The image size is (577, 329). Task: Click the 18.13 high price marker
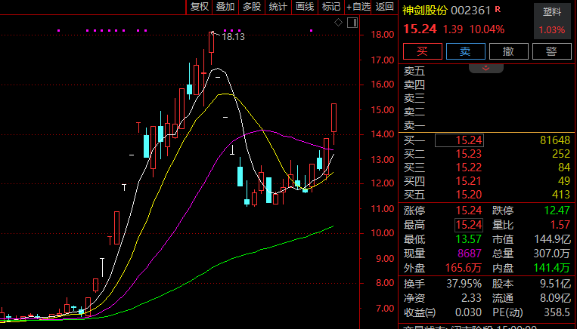(x=233, y=36)
